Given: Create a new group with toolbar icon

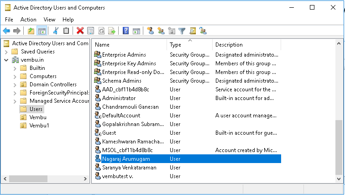Looking at the screenshot, I should [161, 31].
